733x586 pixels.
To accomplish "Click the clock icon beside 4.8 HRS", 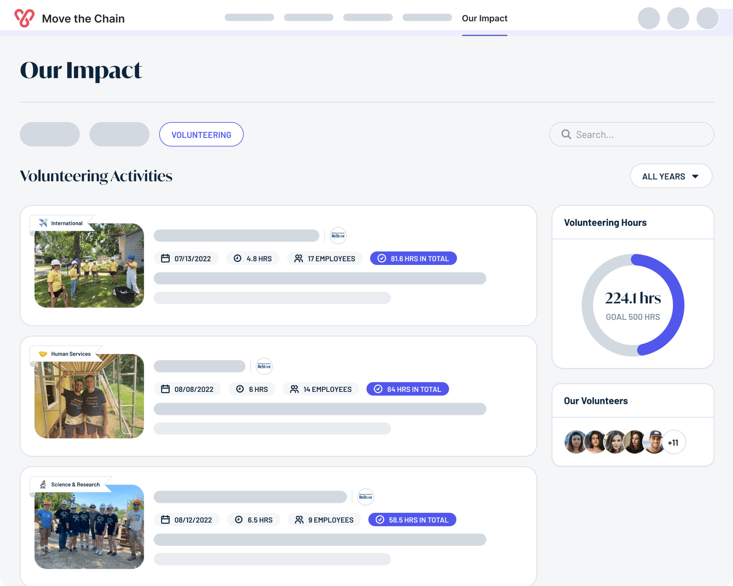I will [x=237, y=258].
